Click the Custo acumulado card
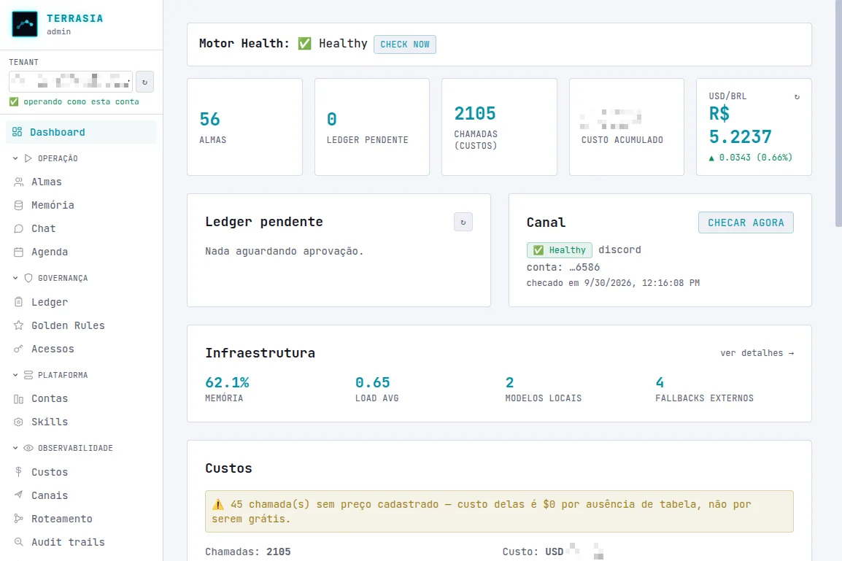Image resolution: width=842 pixels, height=561 pixels. (627, 127)
